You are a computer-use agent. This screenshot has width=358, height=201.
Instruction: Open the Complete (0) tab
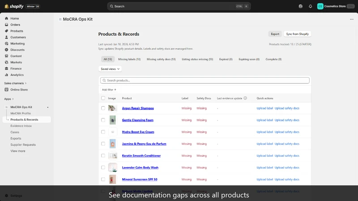click(x=273, y=59)
